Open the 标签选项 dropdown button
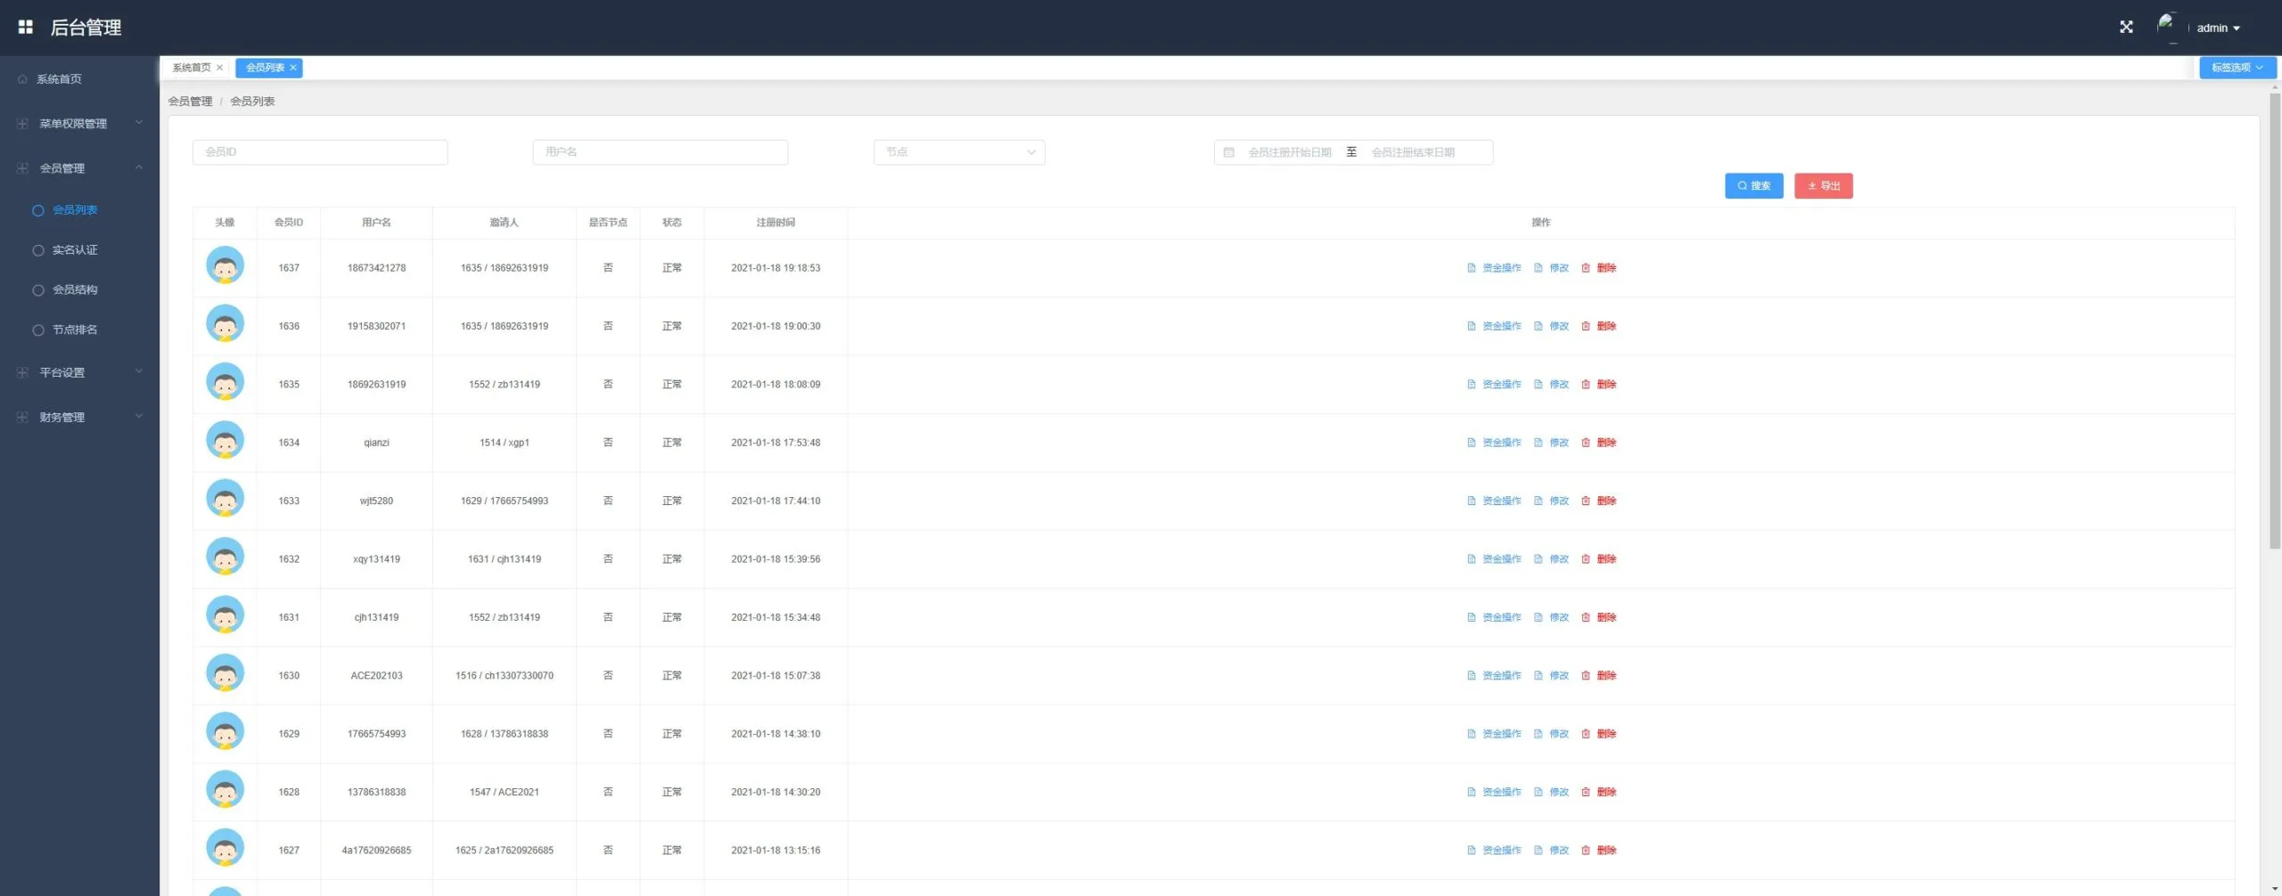 click(x=2237, y=68)
